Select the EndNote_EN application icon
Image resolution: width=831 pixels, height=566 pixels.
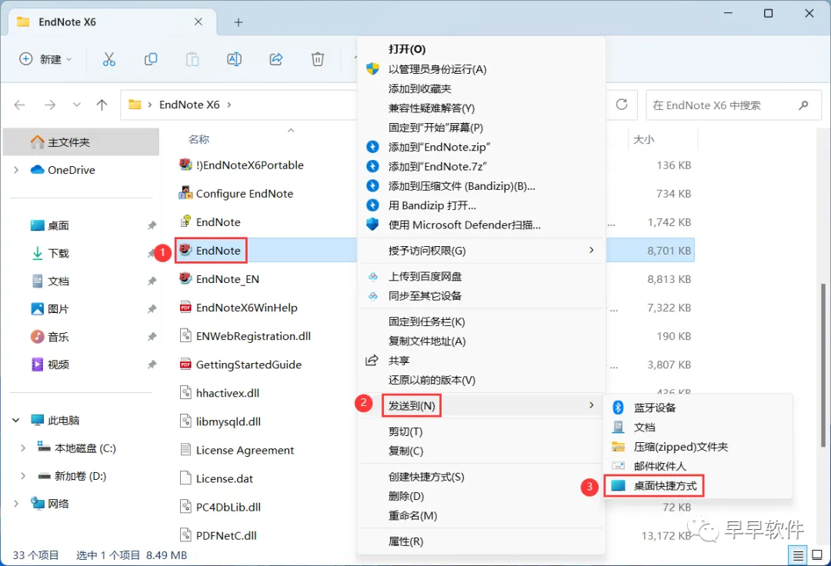point(185,278)
